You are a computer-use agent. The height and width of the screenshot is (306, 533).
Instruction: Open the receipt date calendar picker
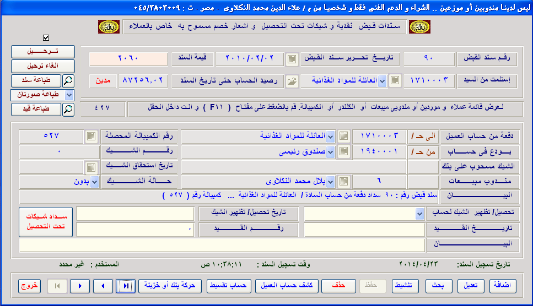(x=291, y=58)
